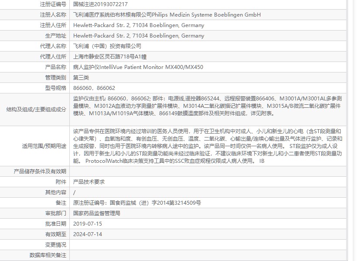This screenshot has width=358, height=261.
Task: Select approval date 2019-07-15
Action: [x=88, y=224]
